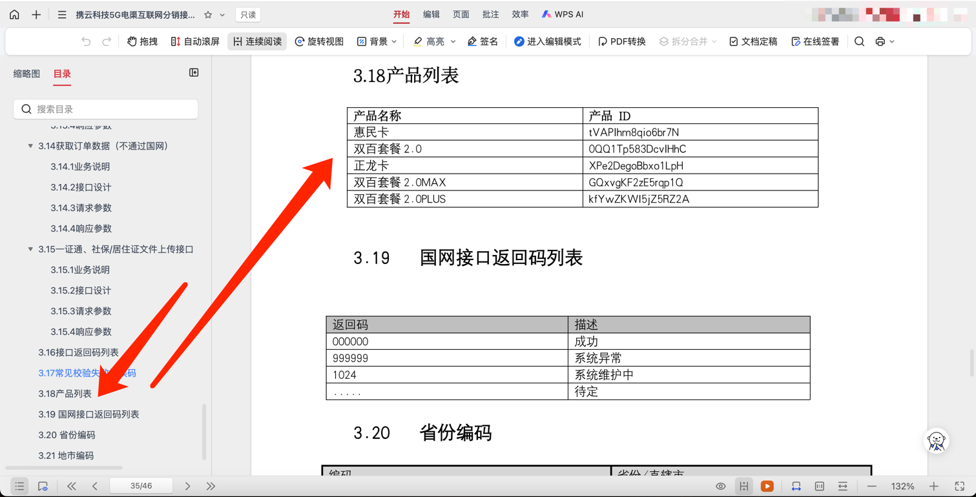
Task: Jump to last page icon
Action: click(211, 486)
